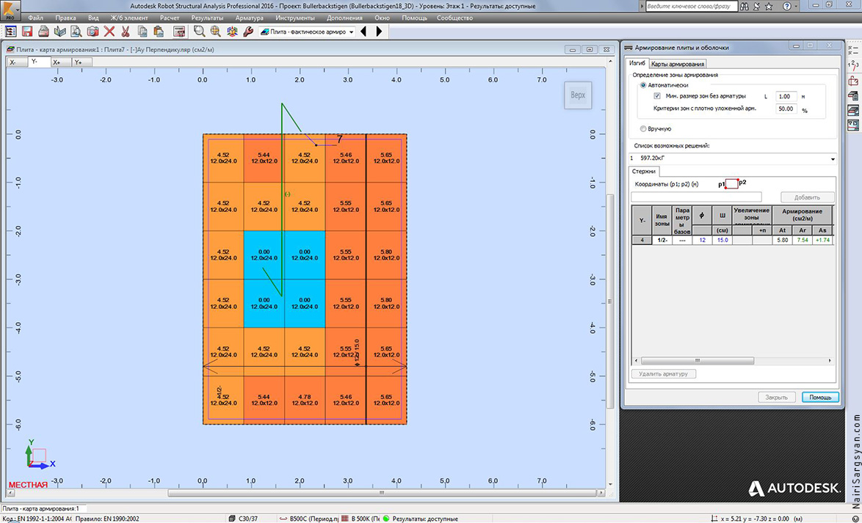Image resolution: width=862 pixels, height=523 pixels.
Task: Click the Удалить арматуру button
Action: 664,373
